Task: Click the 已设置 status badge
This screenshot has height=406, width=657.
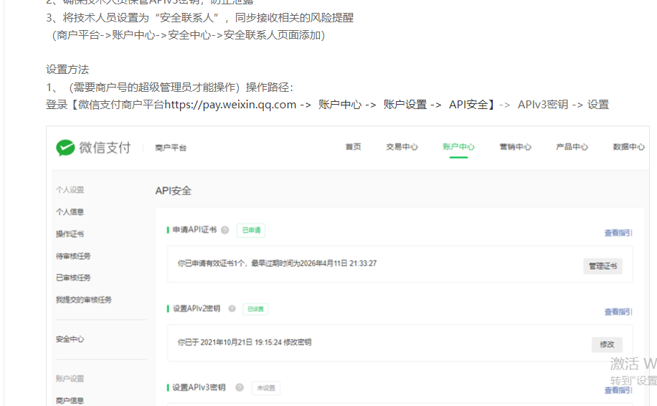Action: [x=255, y=309]
